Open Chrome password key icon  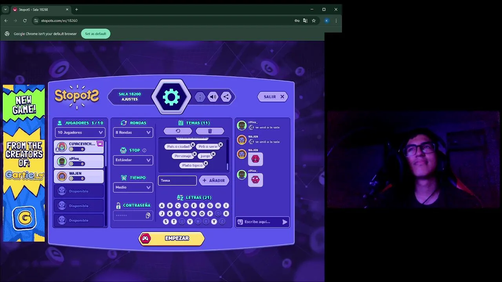[x=297, y=20]
